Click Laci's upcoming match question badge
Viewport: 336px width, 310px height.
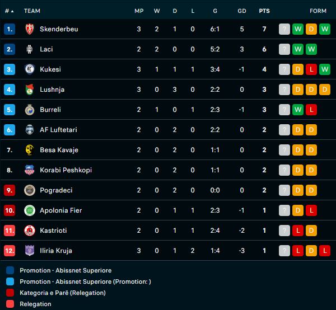coord(284,49)
